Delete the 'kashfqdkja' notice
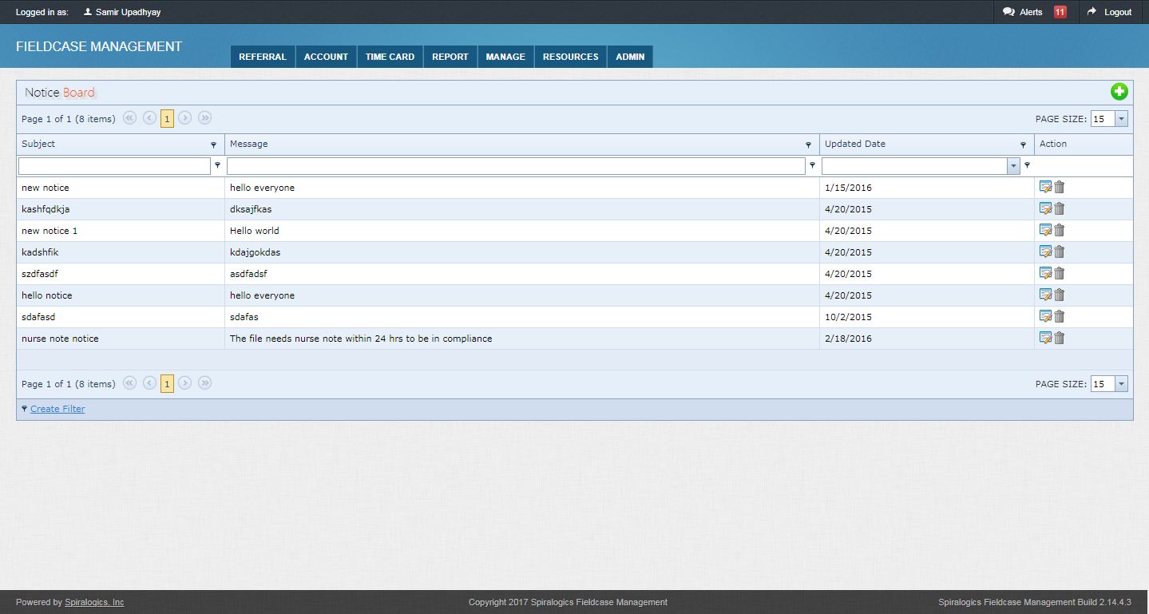This screenshot has width=1149, height=614. pos(1060,208)
